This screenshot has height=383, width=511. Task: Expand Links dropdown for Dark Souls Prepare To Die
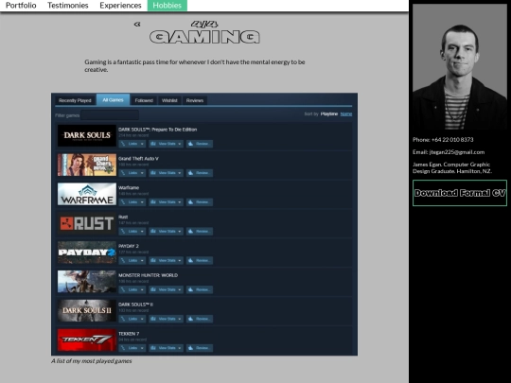tap(132, 144)
